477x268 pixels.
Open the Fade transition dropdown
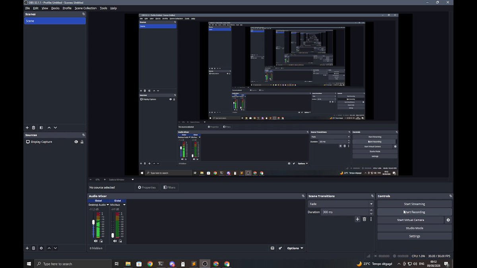click(341, 204)
